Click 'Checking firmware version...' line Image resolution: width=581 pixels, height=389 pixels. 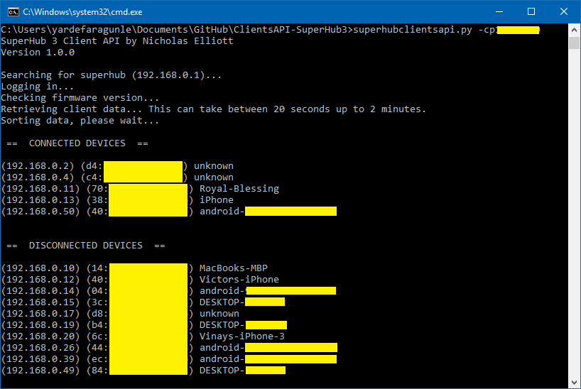80,98
